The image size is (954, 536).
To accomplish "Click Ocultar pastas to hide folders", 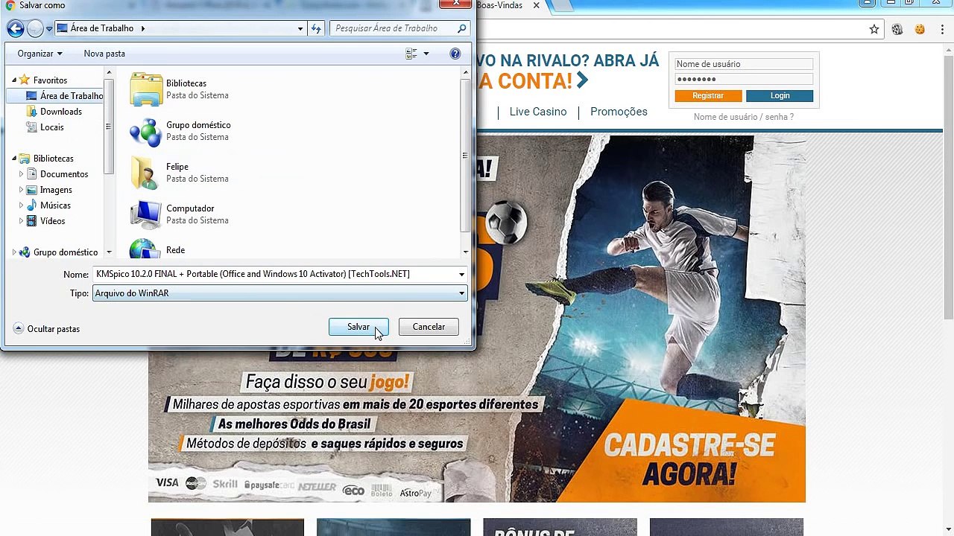I will pos(46,329).
